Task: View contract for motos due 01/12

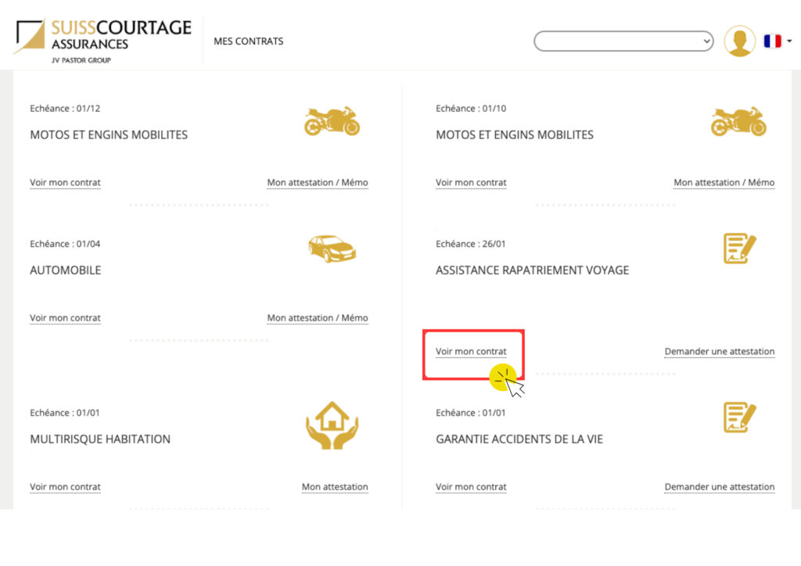Action: (65, 183)
